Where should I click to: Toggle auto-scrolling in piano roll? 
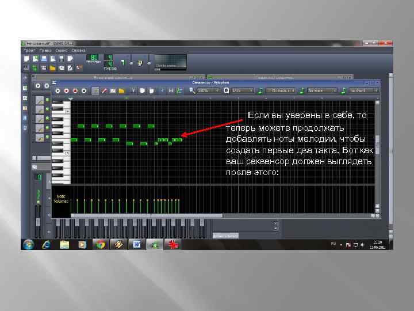click(x=162, y=91)
